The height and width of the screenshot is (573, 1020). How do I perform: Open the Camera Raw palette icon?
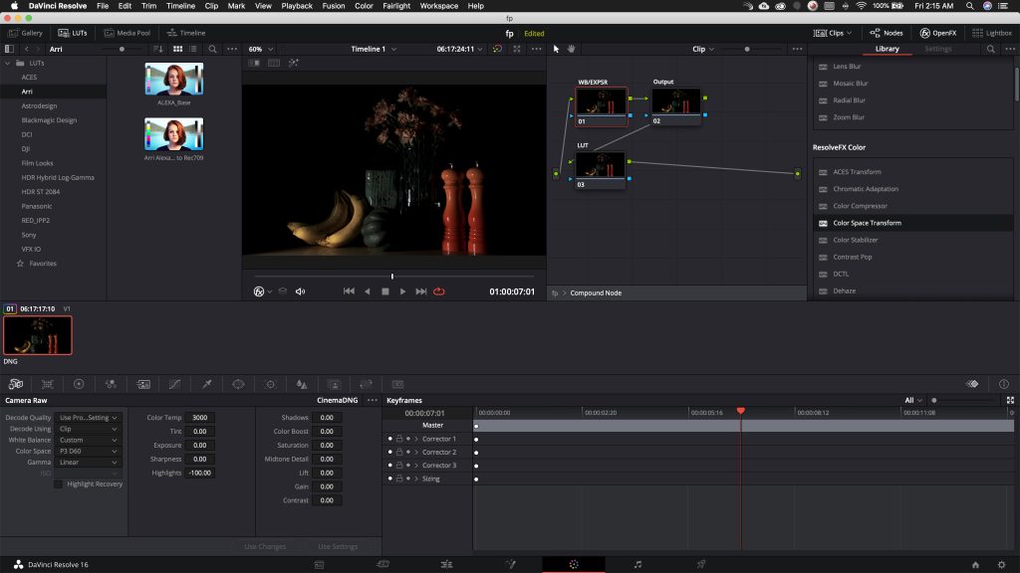[x=16, y=384]
